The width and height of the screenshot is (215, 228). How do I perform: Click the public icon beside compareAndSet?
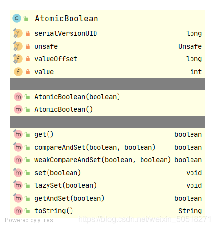[27, 147]
